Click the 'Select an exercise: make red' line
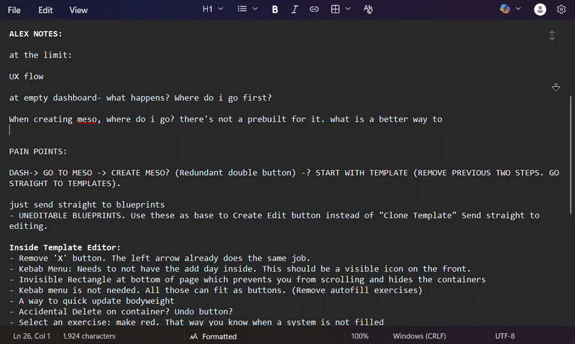575x344 pixels. [196, 322]
